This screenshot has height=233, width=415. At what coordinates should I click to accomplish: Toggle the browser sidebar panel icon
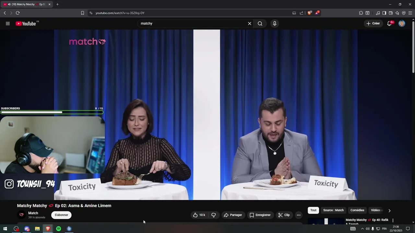click(384, 13)
